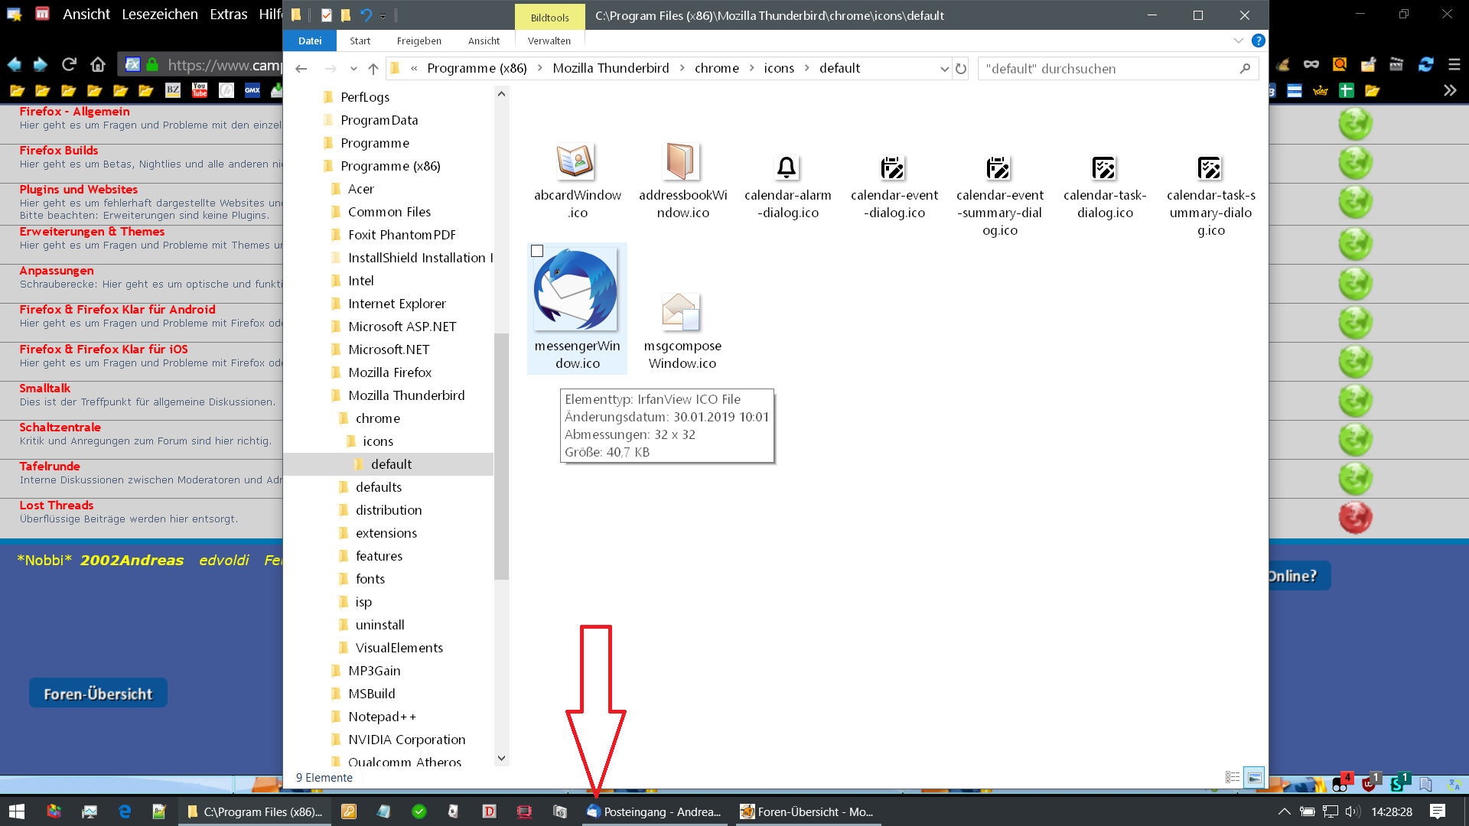Switch to large thumbnails view icon

pyautogui.click(x=1254, y=778)
